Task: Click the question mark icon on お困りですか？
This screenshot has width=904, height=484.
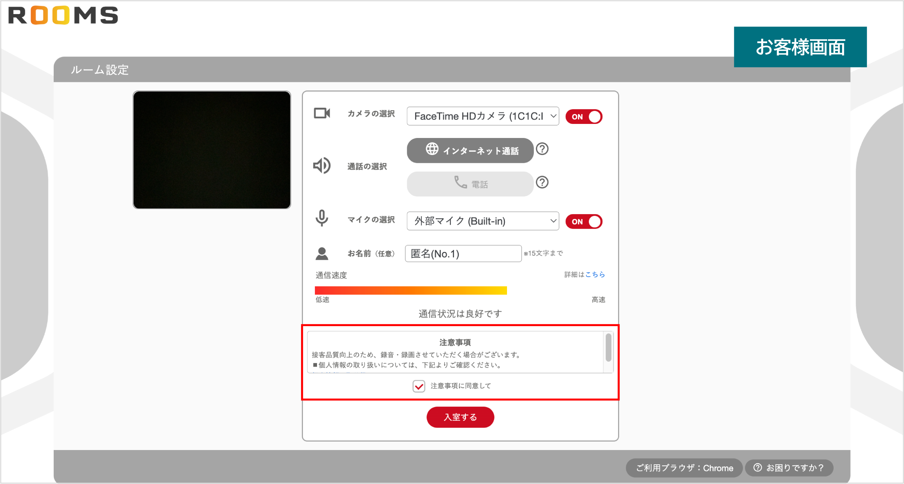Action: point(757,468)
